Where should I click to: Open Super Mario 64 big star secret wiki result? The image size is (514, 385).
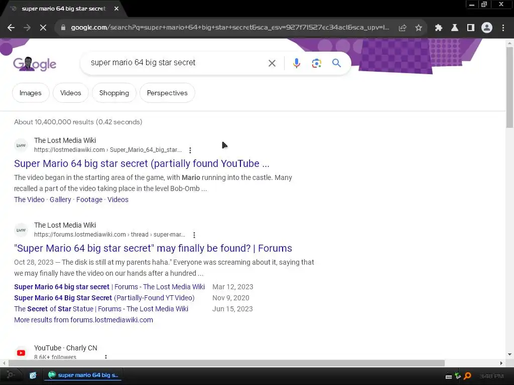[142, 163]
